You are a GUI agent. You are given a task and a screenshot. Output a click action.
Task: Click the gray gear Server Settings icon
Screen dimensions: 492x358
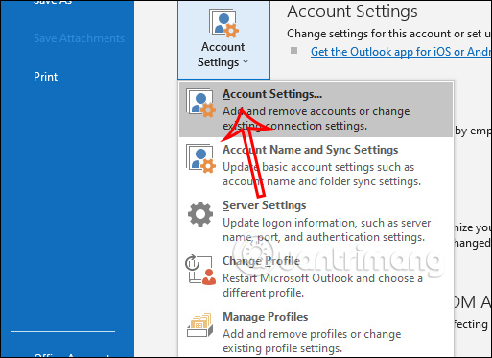pos(200,214)
